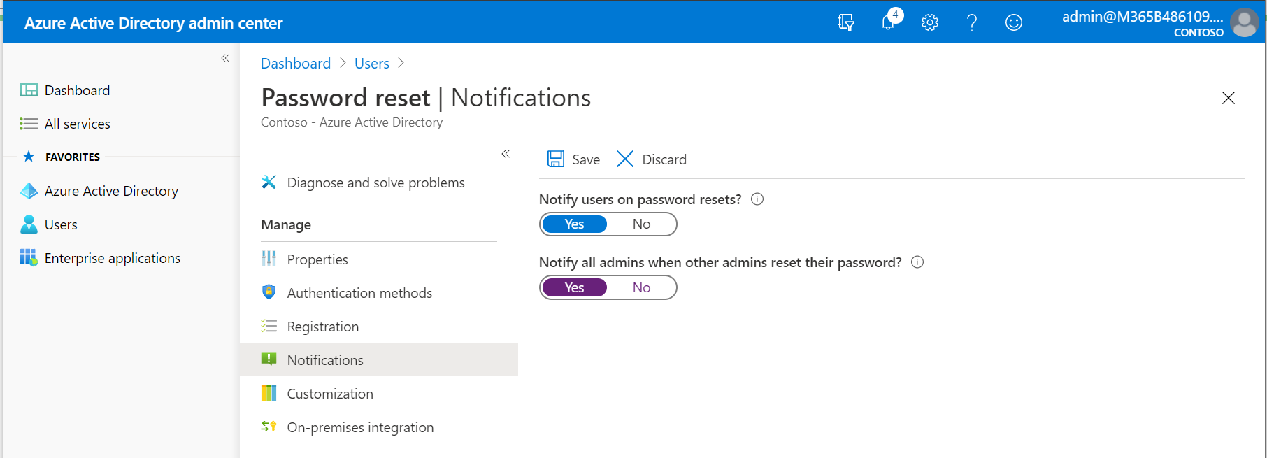
Task: Click the Registration checklist icon
Action: coord(269,326)
